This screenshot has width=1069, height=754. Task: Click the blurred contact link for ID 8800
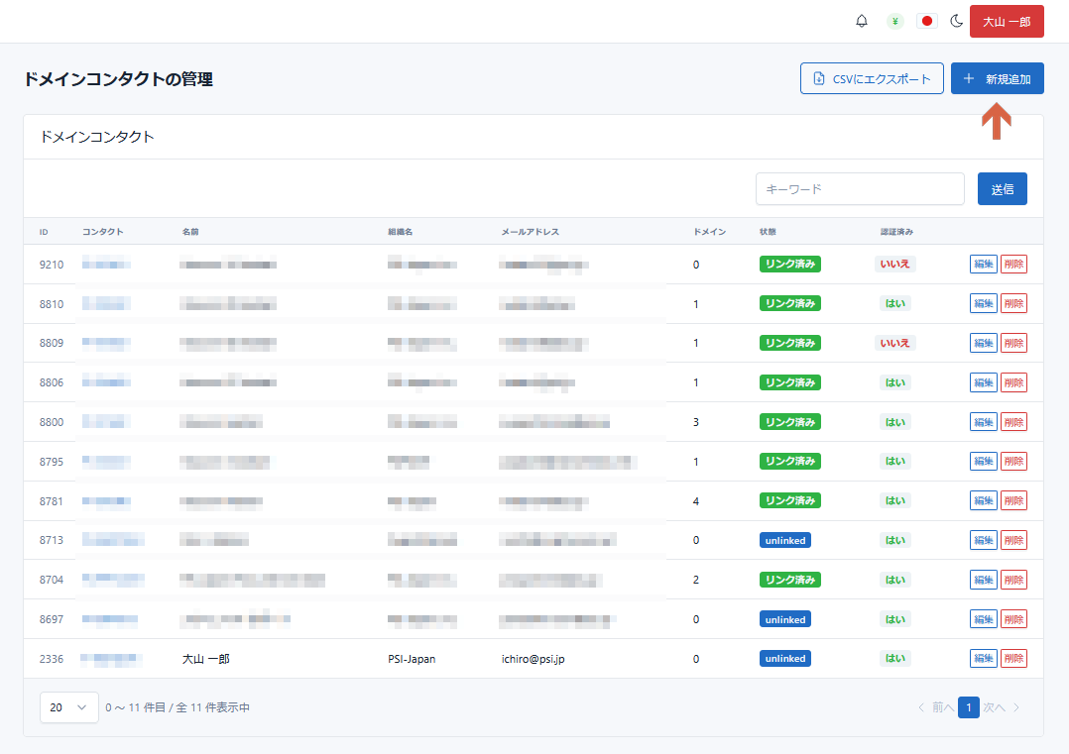105,422
